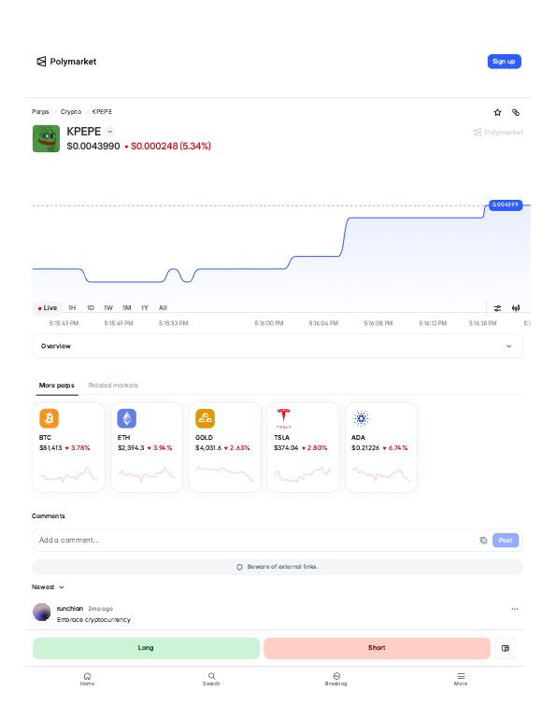Go to Crypto in the breadcrumb
This screenshot has height=719, width=556.
click(71, 112)
